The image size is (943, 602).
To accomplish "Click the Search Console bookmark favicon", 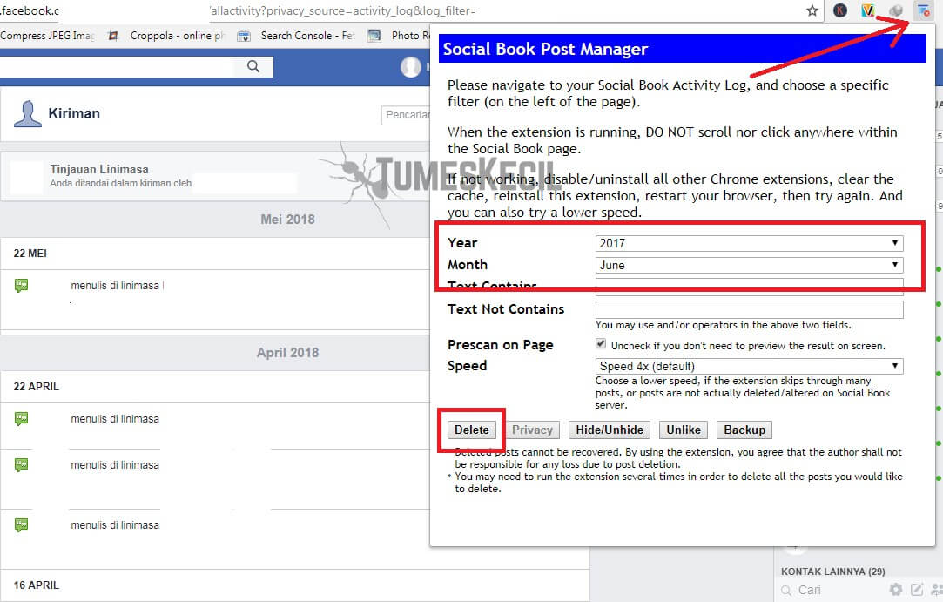I will [x=244, y=36].
